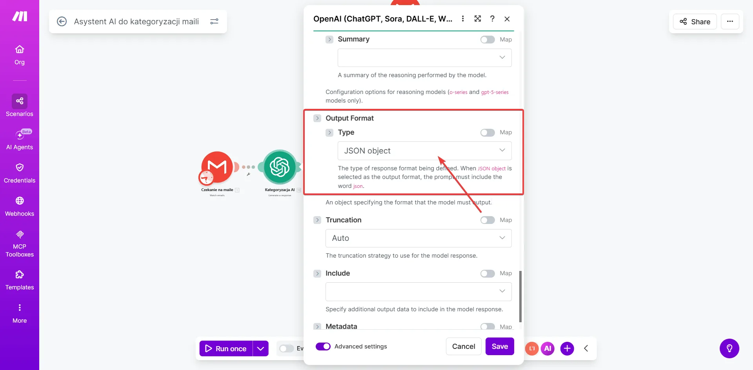This screenshot has width=753, height=370.
Task: Open the Scenarios section in sidebar
Action: pyautogui.click(x=20, y=106)
